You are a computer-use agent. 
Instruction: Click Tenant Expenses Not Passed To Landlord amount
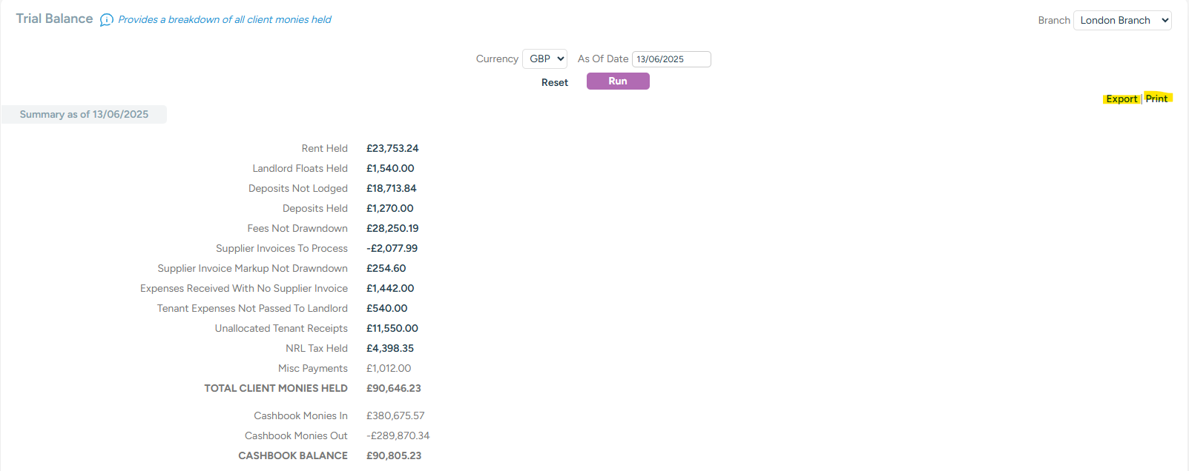pyautogui.click(x=386, y=309)
